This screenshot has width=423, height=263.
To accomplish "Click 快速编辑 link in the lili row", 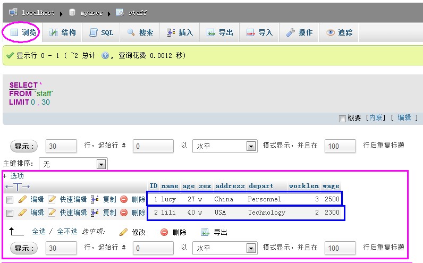I will coord(73,213).
